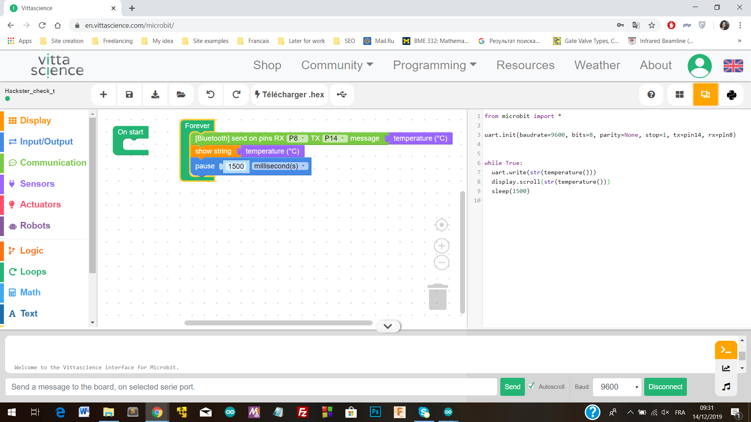Image resolution: width=751 pixels, height=422 pixels.
Task: Click the USB serial connect icon
Action: click(x=341, y=95)
